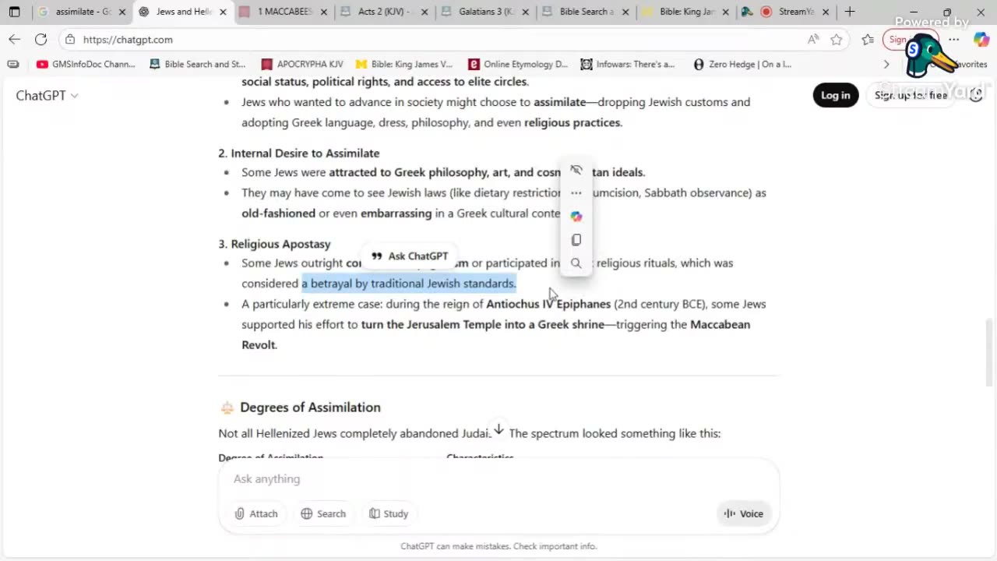The image size is (997, 561).
Task: Click the browser back arrow
Action: [x=15, y=40]
